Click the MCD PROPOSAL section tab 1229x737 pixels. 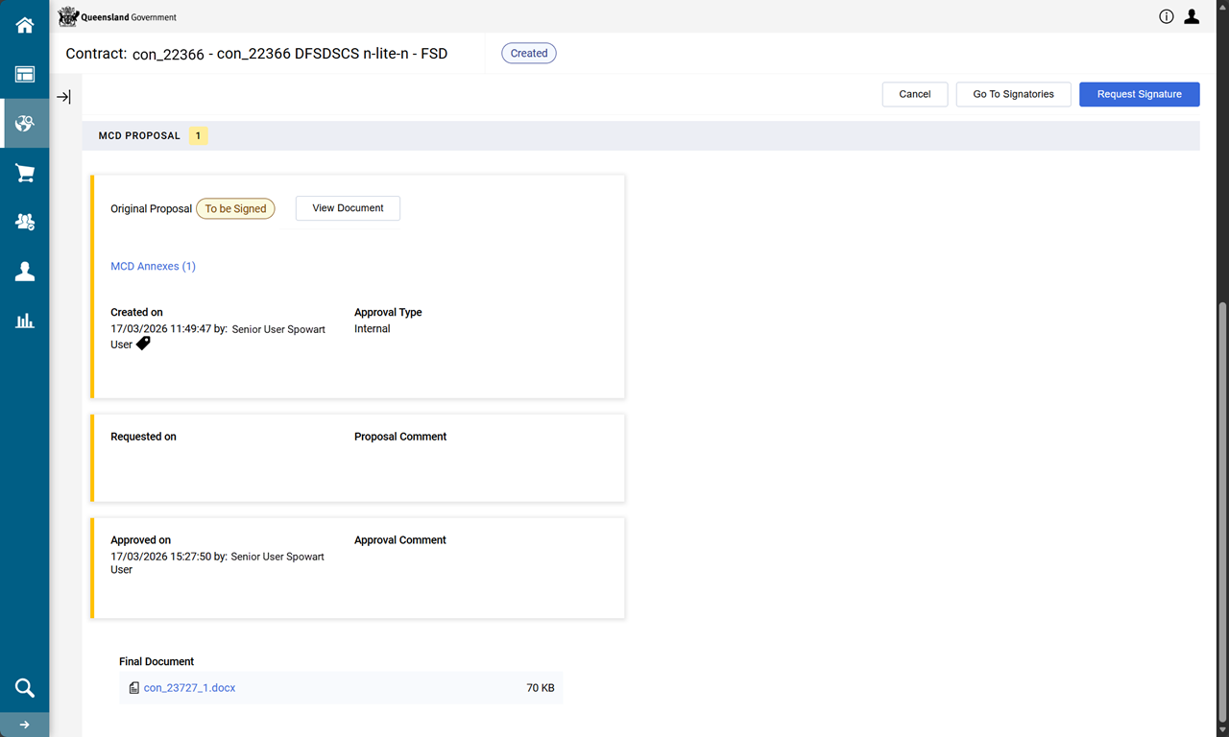click(139, 136)
